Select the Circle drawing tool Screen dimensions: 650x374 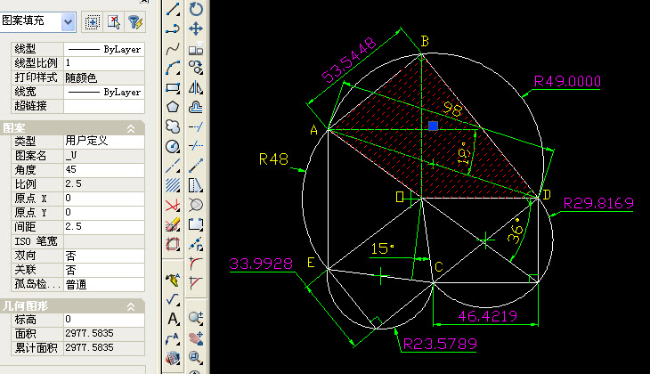click(x=173, y=146)
